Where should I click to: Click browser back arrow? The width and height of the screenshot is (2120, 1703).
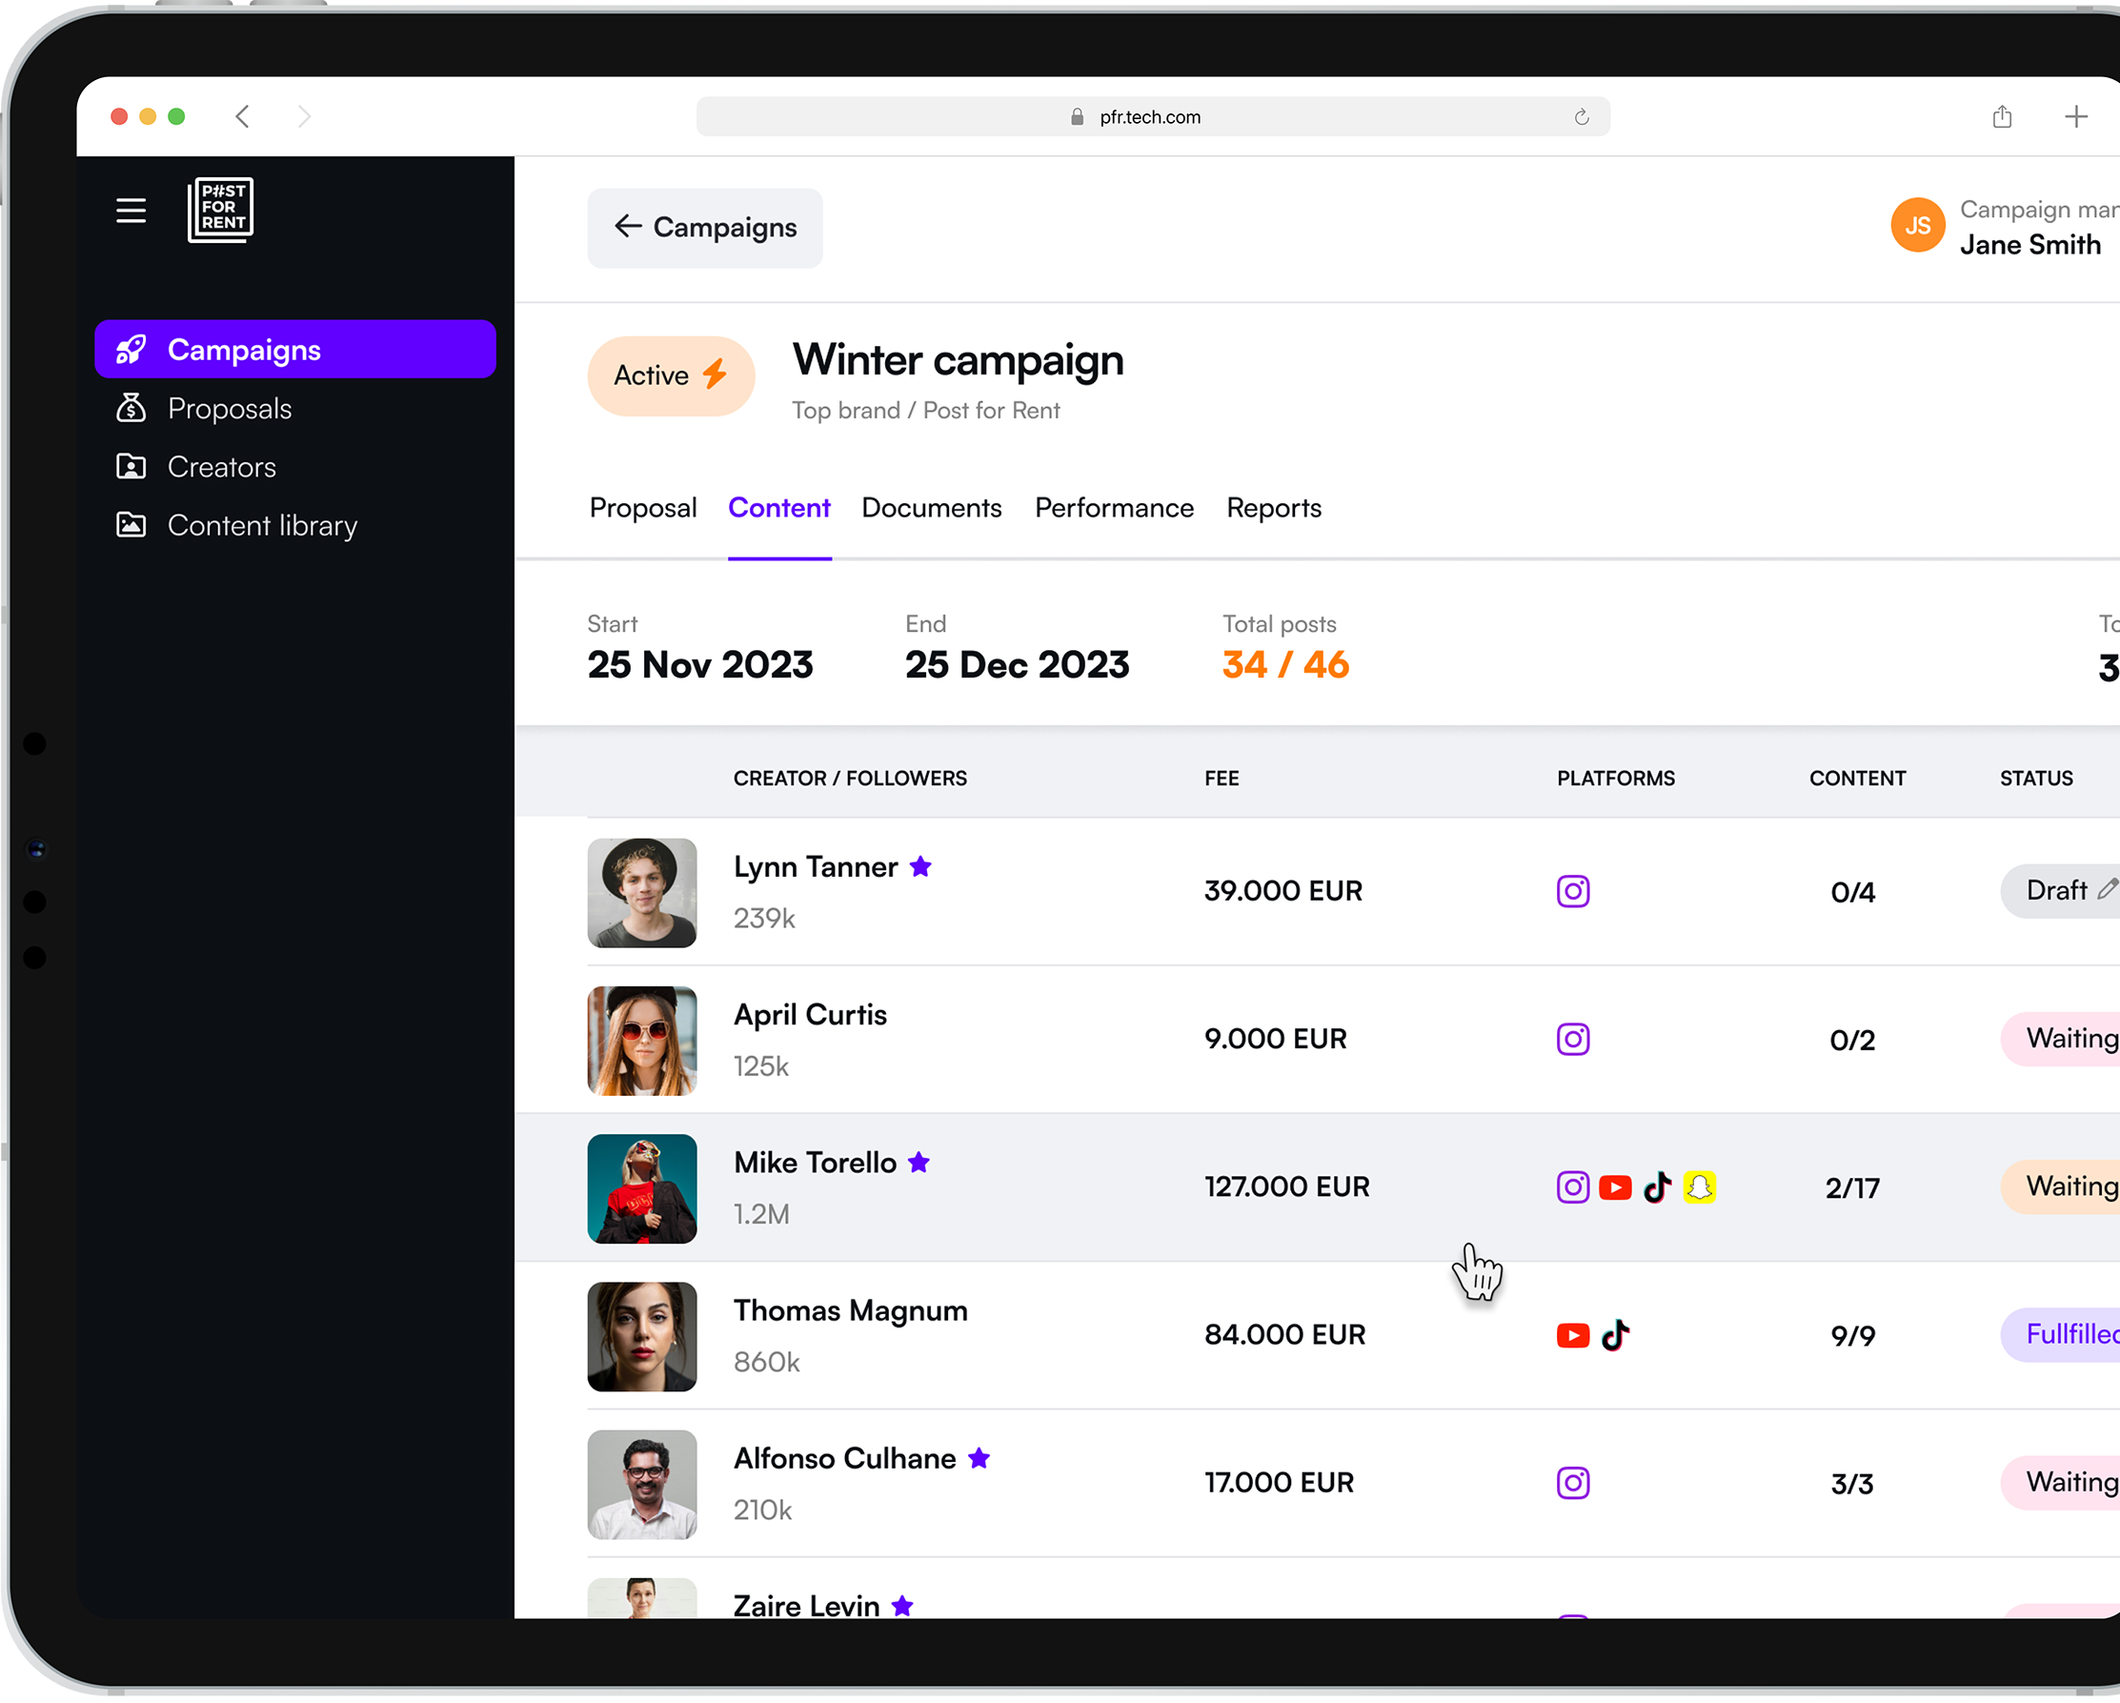(x=243, y=117)
